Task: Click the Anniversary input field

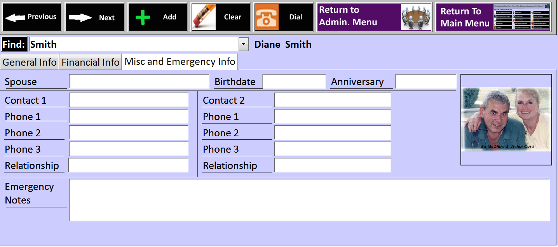Action: click(x=426, y=82)
